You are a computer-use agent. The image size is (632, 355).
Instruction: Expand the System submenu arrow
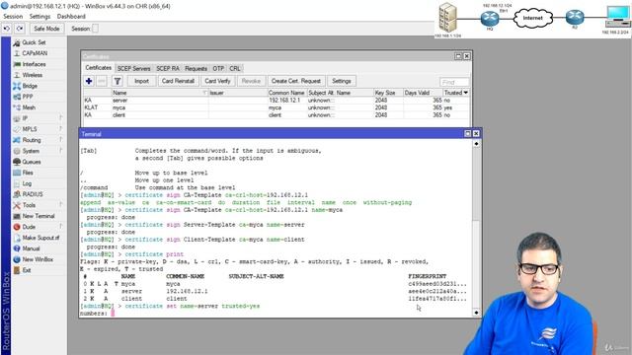[x=61, y=151]
